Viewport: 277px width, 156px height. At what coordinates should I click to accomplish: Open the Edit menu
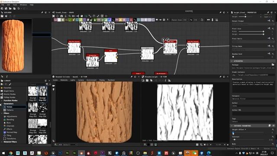8,5
